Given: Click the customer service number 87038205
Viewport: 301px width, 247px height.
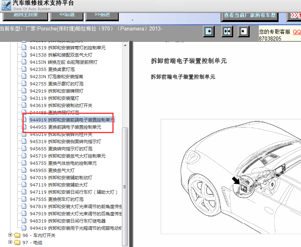Looking at the screenshot, I should point(270,38).
